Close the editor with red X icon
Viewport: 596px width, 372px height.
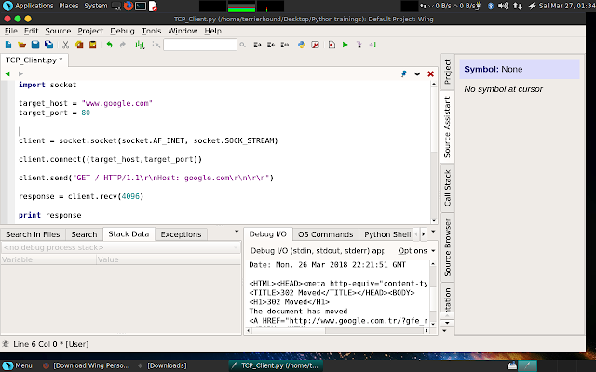430,73
